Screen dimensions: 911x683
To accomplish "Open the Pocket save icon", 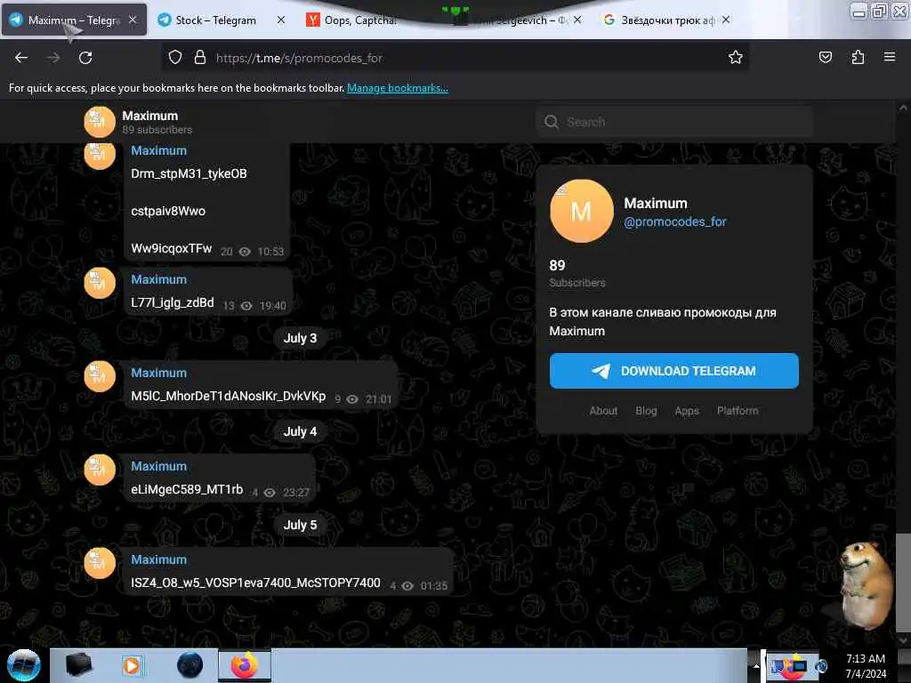I will point(825,57).
